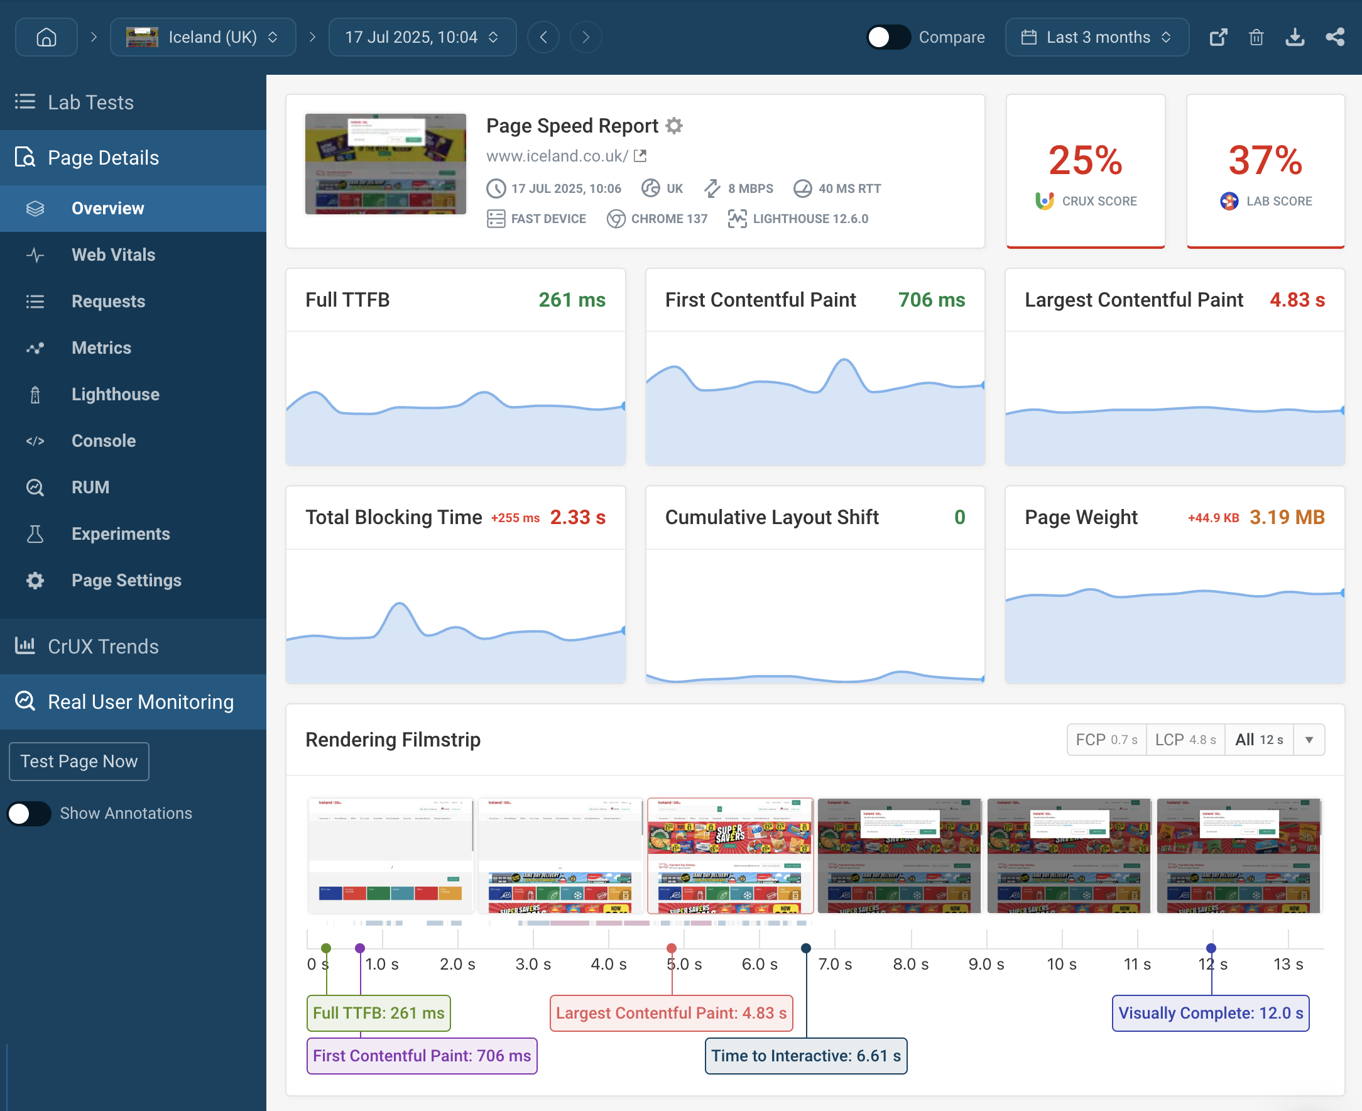The image size is (1362, 1111).
Task: Open the Cumulative Layout Shift metric card
Action: tap(815, 584)
